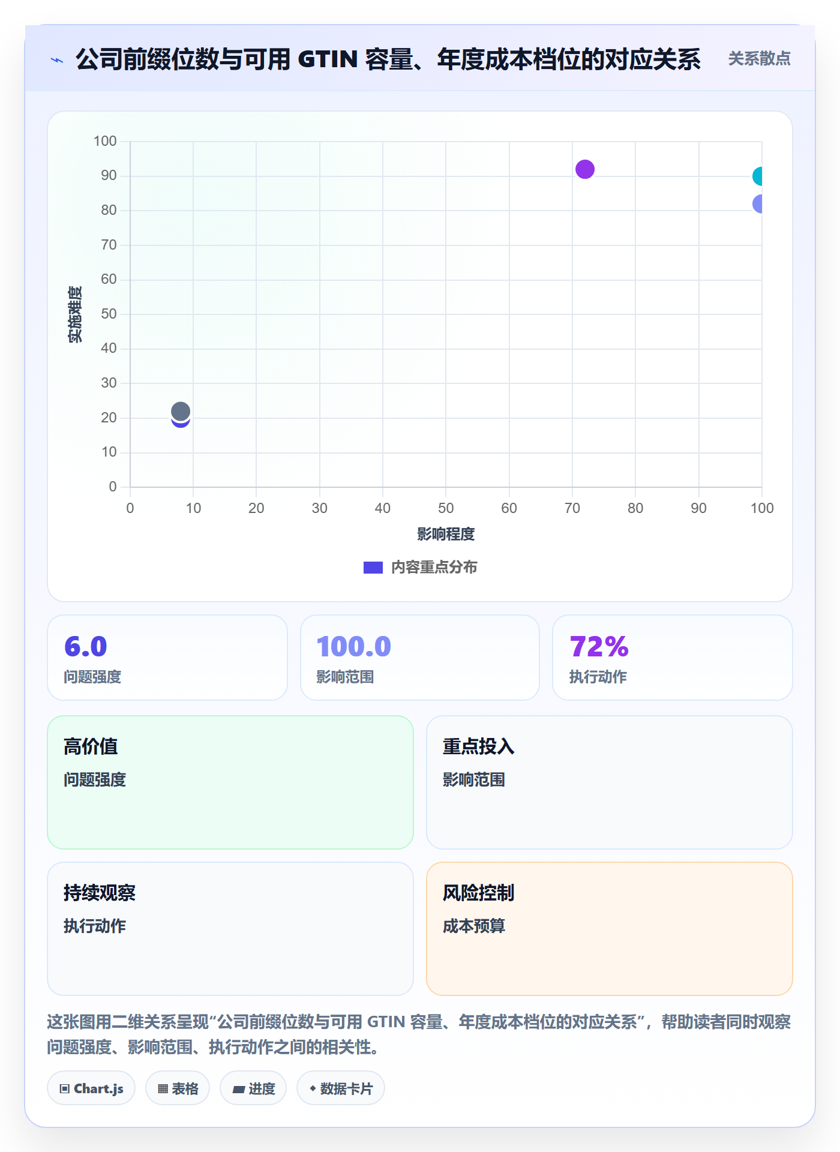840x1152 pixels.
Task: Click the lightning bolt icon in the header
Action: pos(57,60)
